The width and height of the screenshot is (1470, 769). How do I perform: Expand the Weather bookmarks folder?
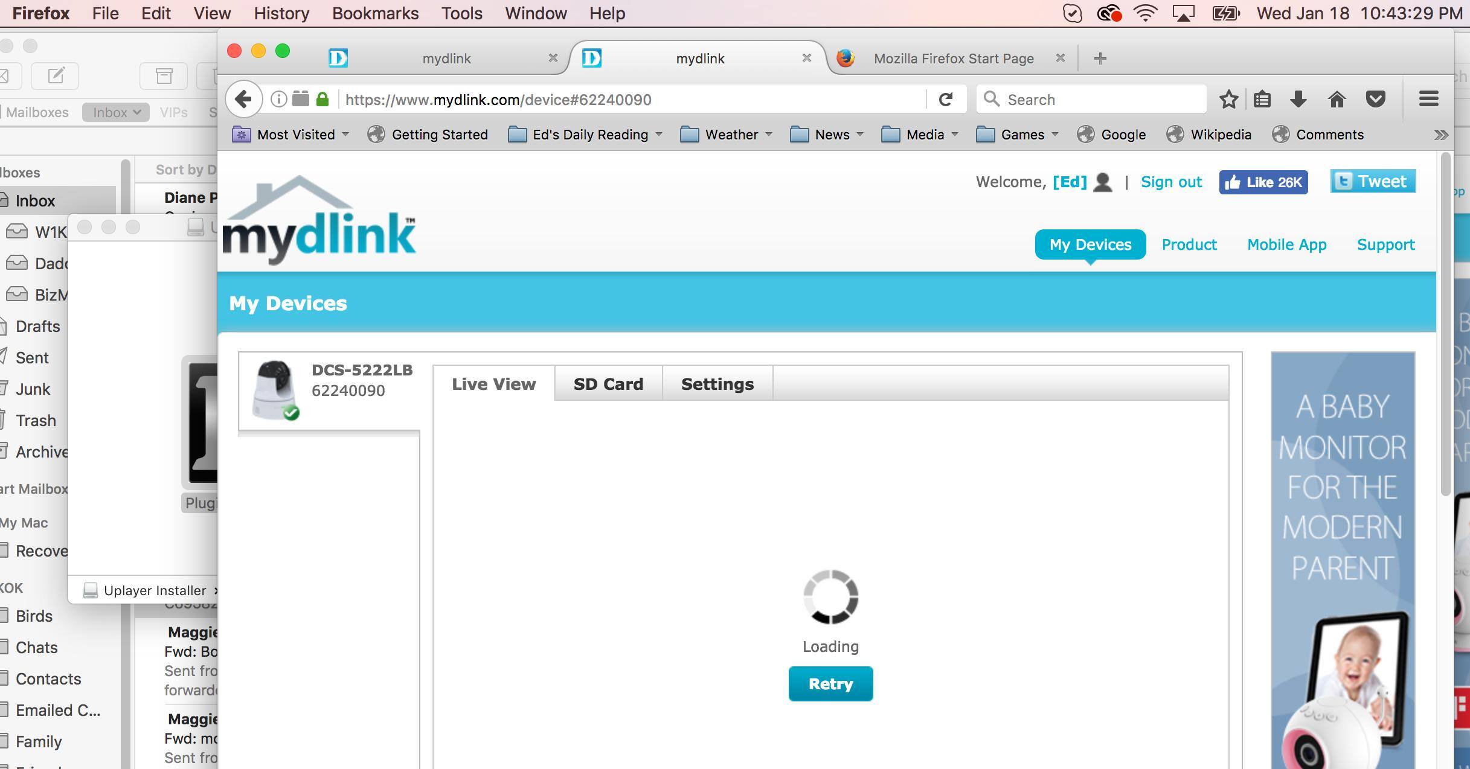coord(727,135)
